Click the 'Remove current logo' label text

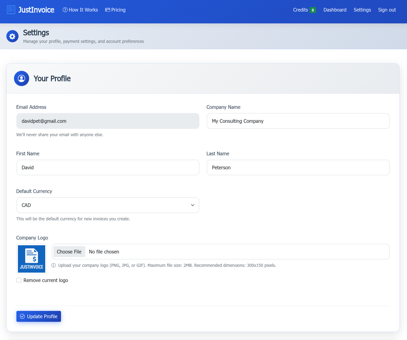pos(46,280)
